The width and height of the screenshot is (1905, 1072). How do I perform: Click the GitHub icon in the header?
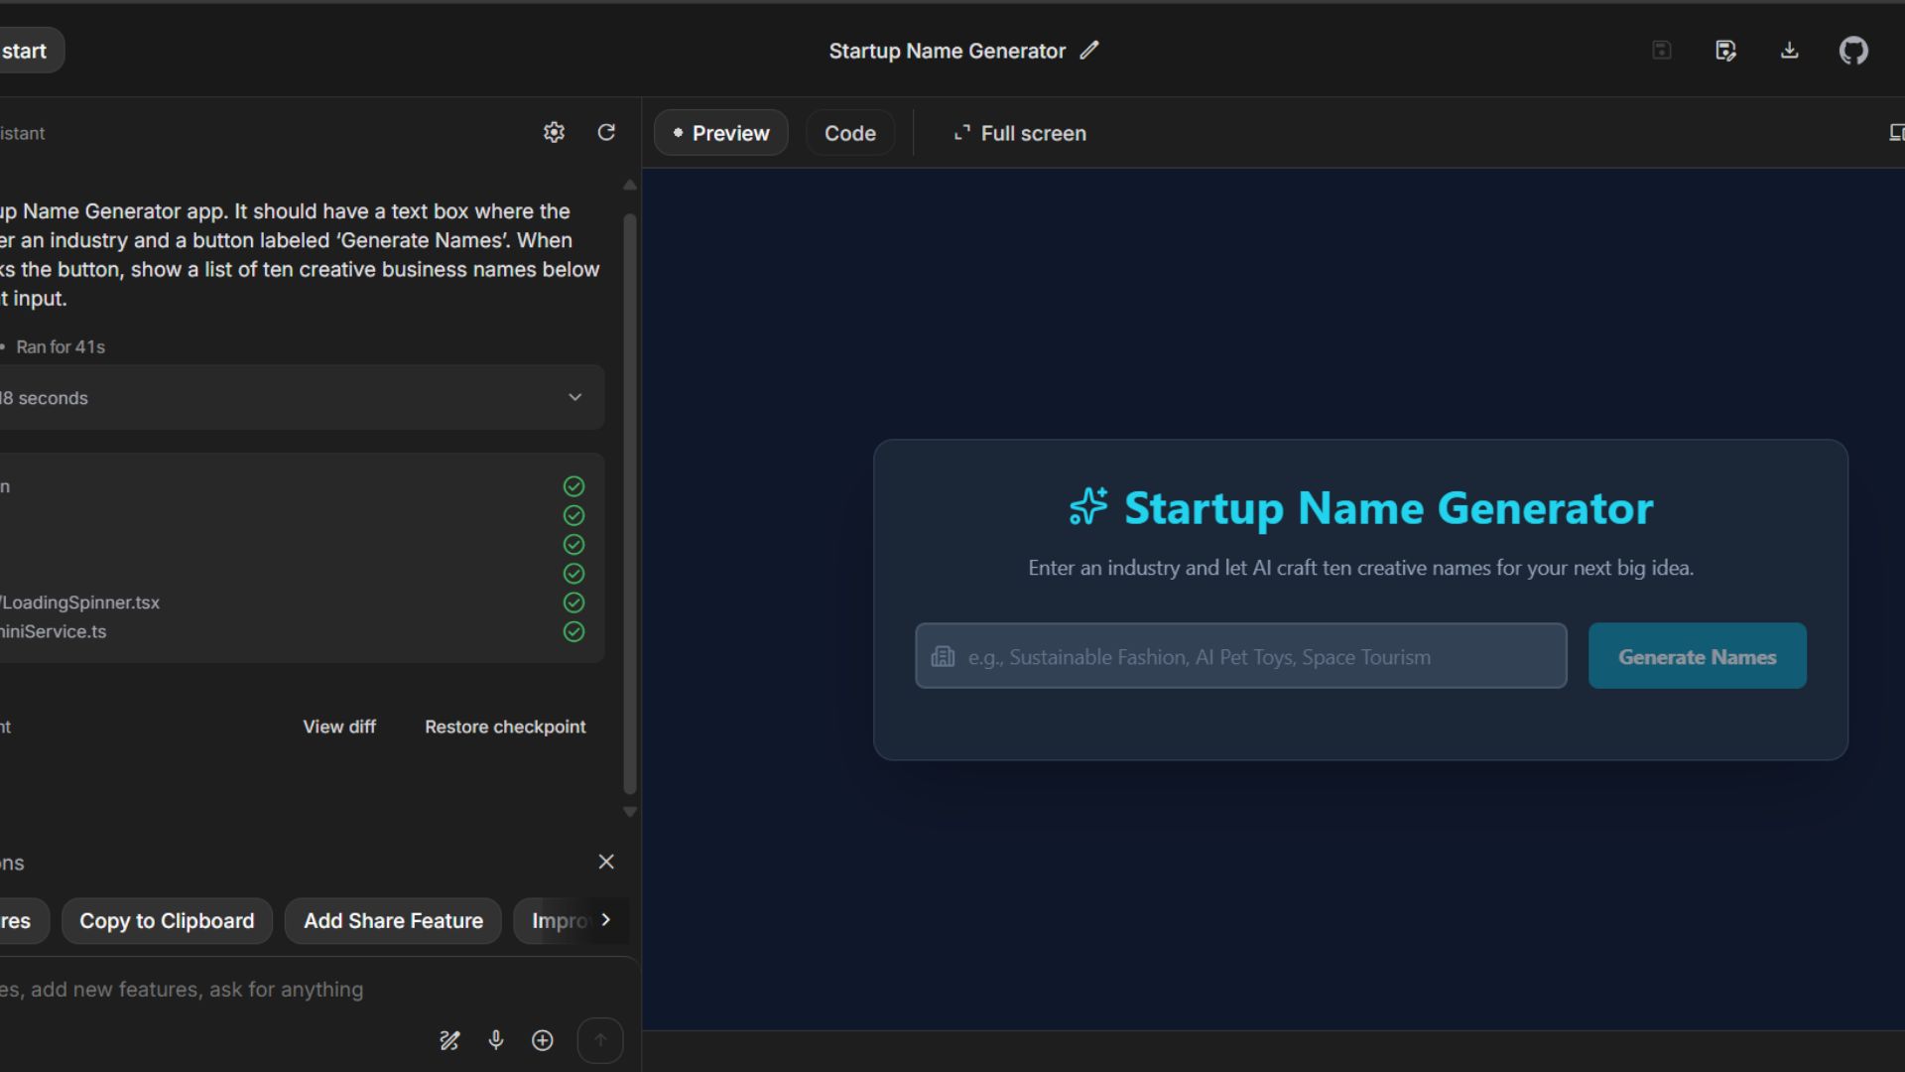point(1852,51)
